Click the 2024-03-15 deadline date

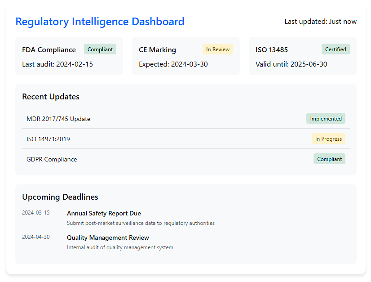pyautogui.click(x=36, y=213)
